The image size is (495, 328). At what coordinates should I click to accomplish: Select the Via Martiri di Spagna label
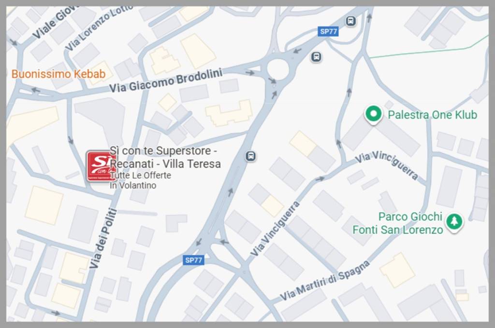(324, 281)
